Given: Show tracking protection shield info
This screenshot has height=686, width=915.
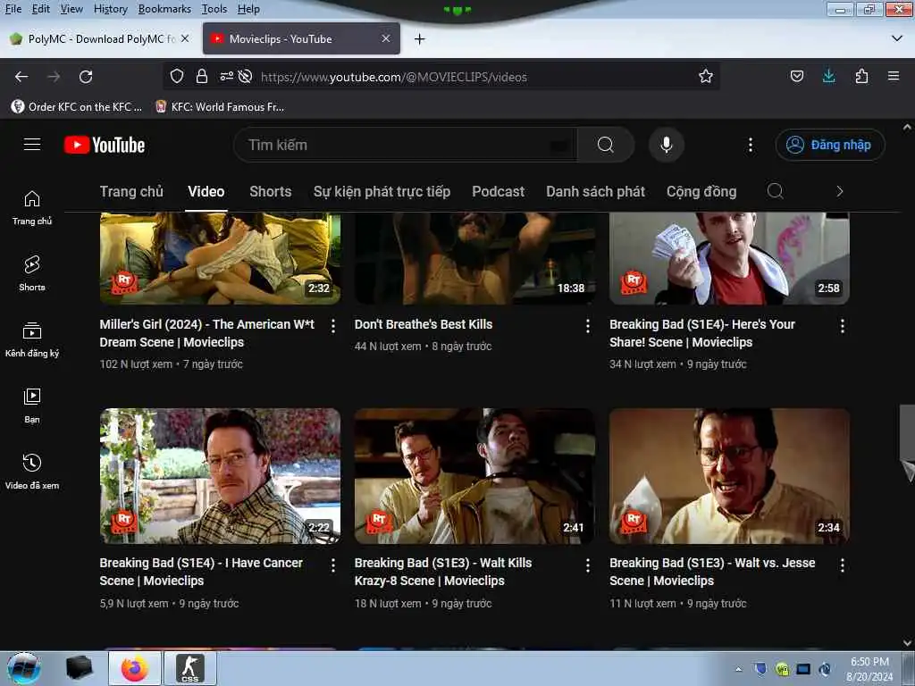Looking at the screenshot, I should click(x=177, y=77).
